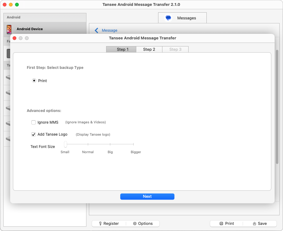Click the Next button

pos(147,196)
